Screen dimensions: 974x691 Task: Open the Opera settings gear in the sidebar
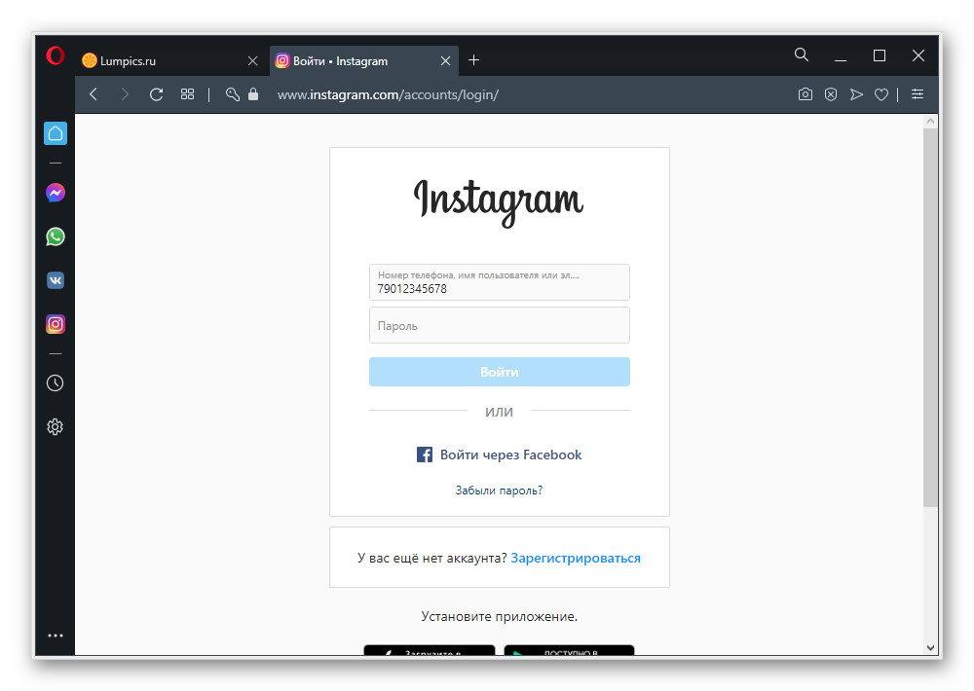pos(56,426)
